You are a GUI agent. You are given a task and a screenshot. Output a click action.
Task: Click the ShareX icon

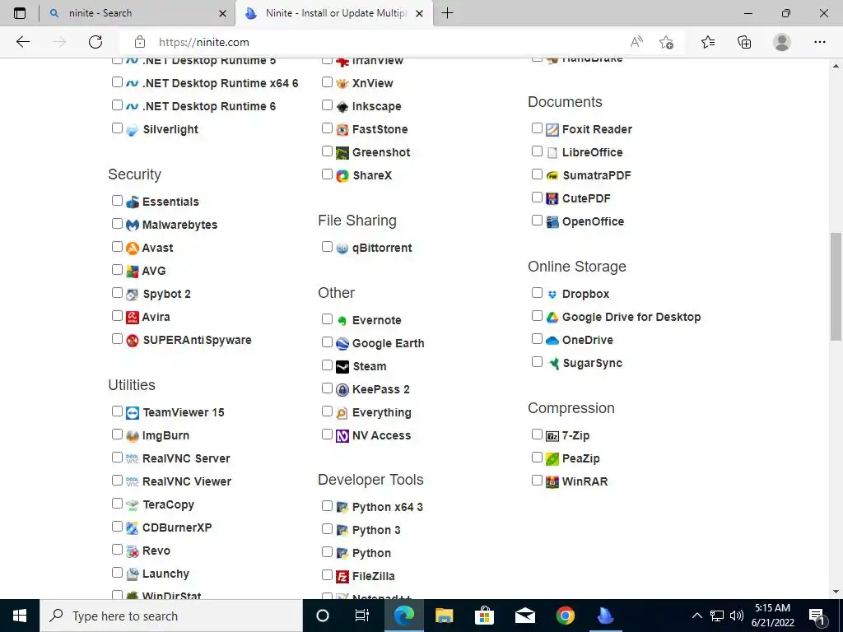[342, 176]
